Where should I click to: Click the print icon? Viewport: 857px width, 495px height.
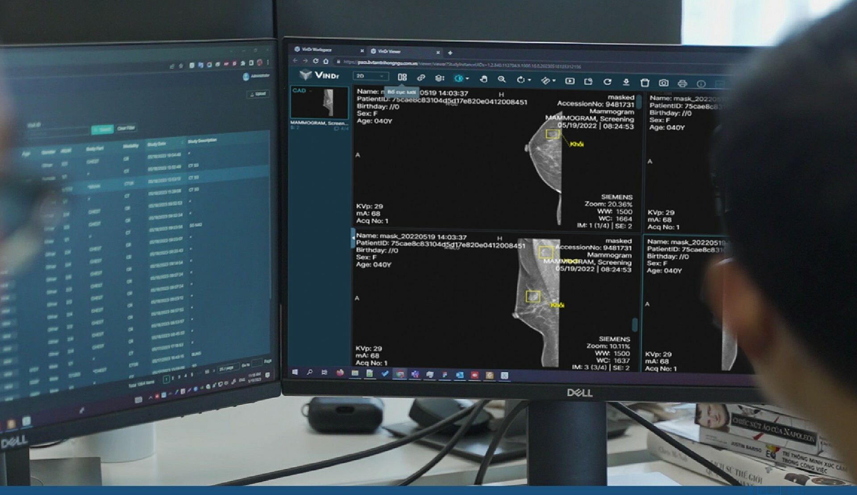click(x=682, y=84)
